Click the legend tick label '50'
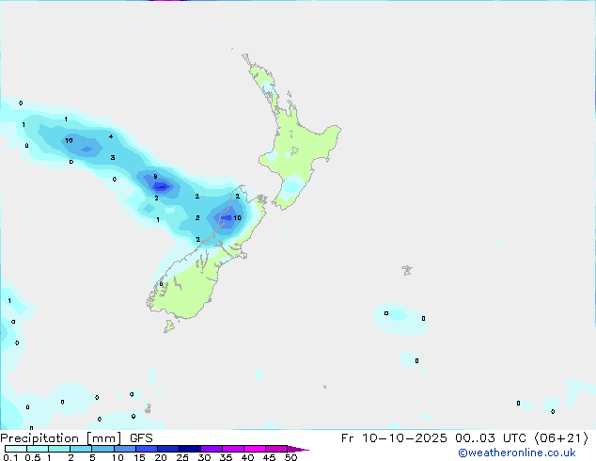Viewport: 596px width, 461px height. (290, 457)
